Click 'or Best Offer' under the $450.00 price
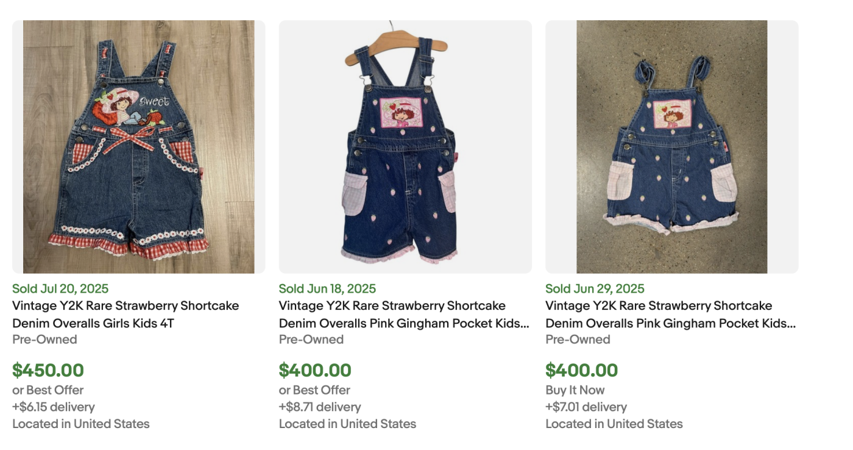This screenshot has width=853, height=450. (x=48, y=390)
